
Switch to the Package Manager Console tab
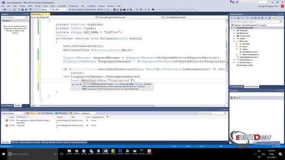click(x=52, y=142)
